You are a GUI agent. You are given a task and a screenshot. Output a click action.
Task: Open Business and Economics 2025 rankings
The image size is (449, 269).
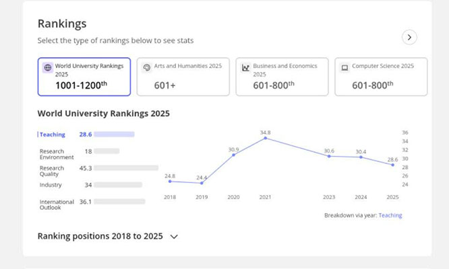point(282,76)
